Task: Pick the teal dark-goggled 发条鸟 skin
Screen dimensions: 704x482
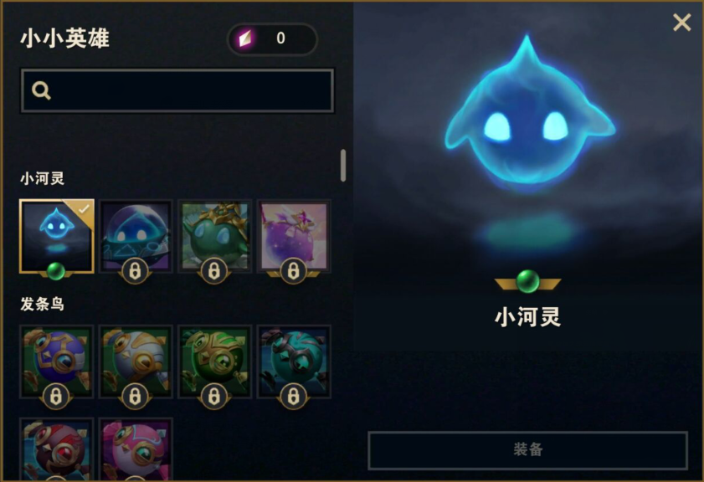Action: coord(294,361)
